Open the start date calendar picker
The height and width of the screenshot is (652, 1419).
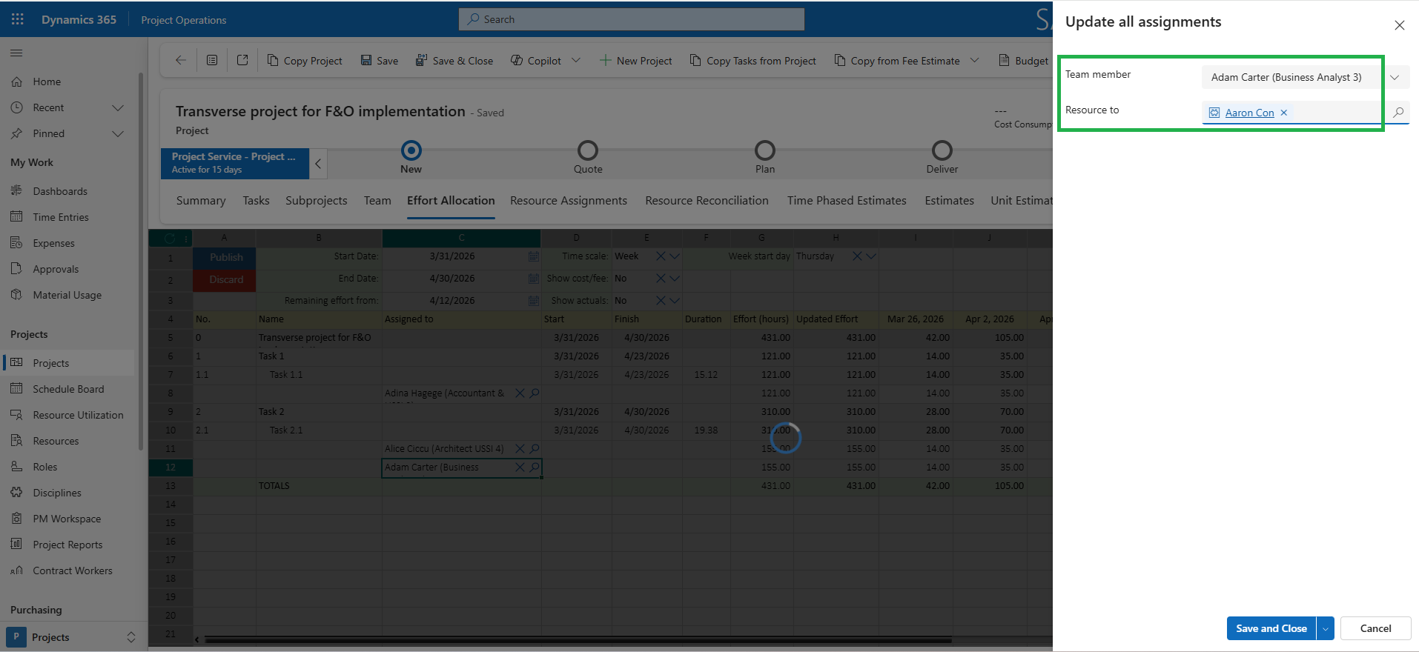coord(533,256)
